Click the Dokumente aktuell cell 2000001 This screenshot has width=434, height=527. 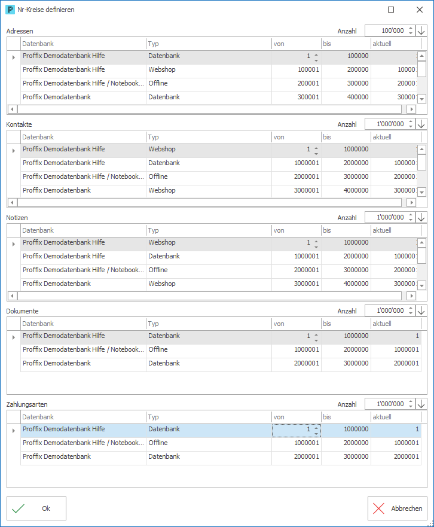pyautogui.click(x=396, y=364)
